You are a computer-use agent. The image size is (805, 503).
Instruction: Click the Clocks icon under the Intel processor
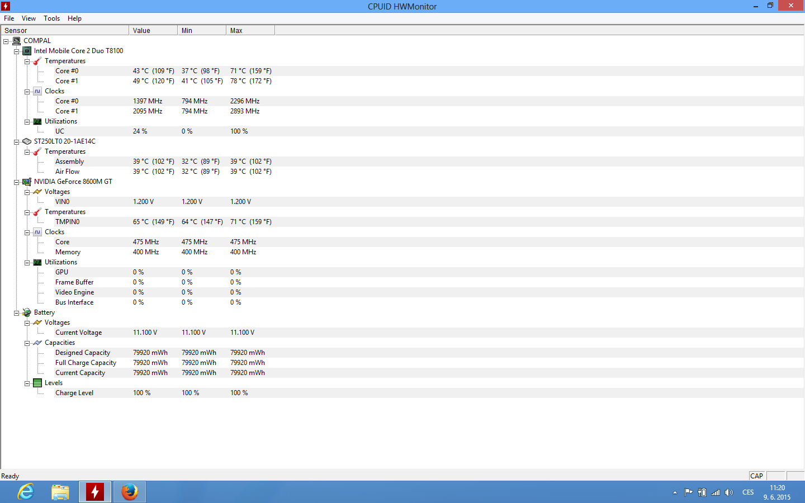tap(37, 91)
